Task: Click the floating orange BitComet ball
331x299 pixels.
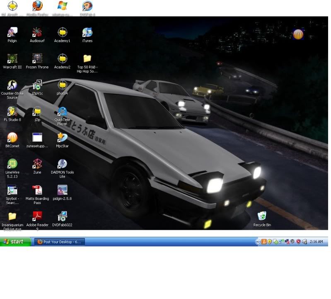Action: 298,34
